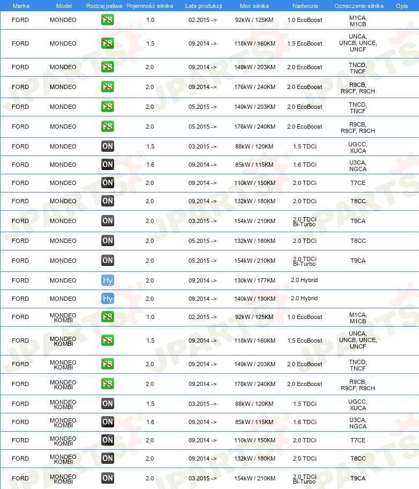Viewport: 419px width, 489px height.
Task: Click hybrid Hy icon in 140kW / 190KM row
Action: coord(108,299)
